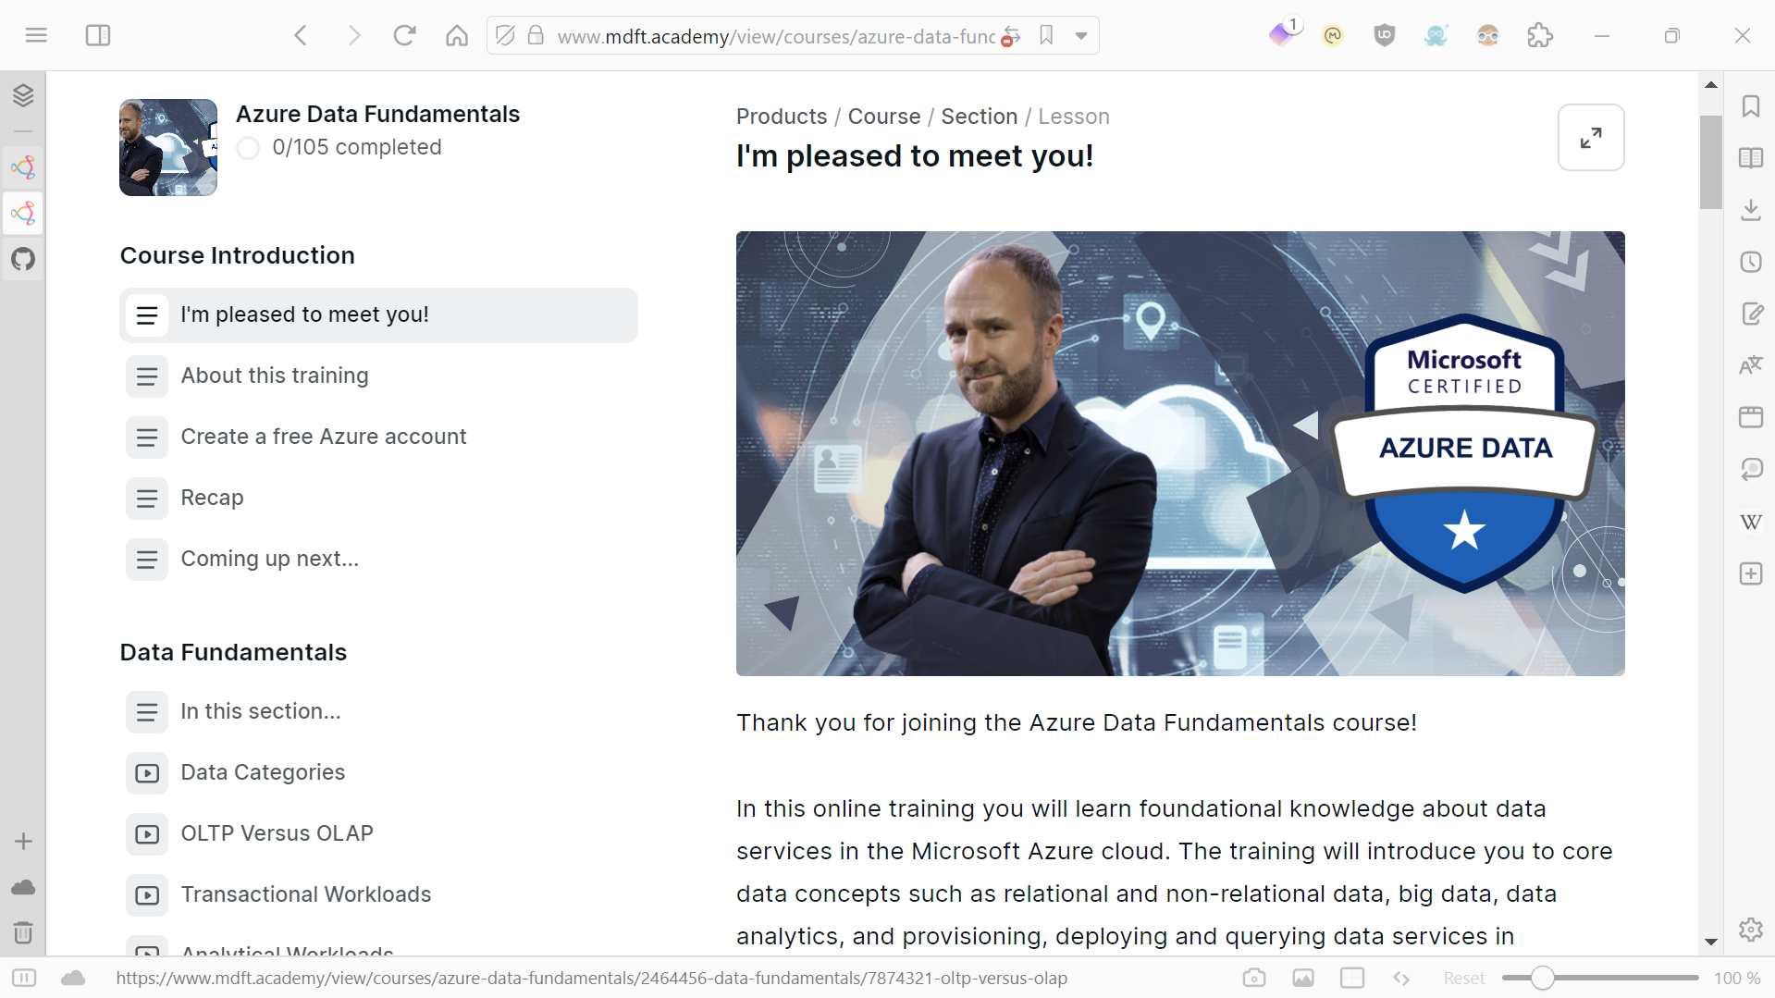
Task: Open the GitHub tab in the left sidebar
Action: 23,260
